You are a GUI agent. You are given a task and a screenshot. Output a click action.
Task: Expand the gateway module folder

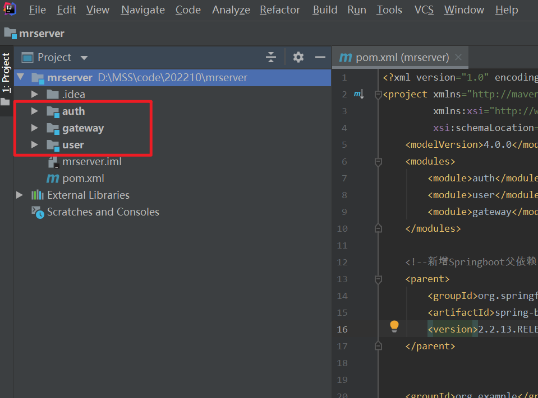(35, 128)
